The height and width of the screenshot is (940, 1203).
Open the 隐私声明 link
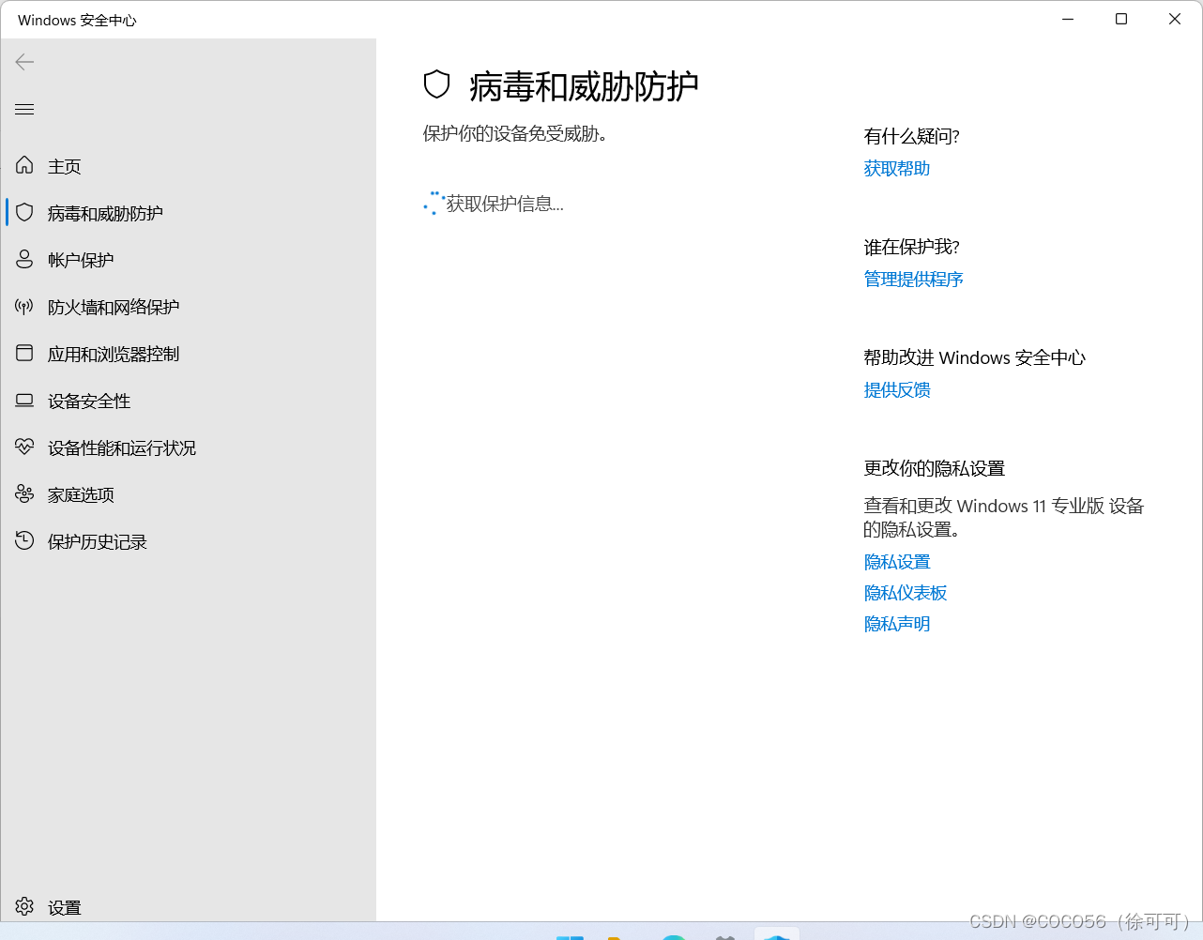tap(897, 624)
